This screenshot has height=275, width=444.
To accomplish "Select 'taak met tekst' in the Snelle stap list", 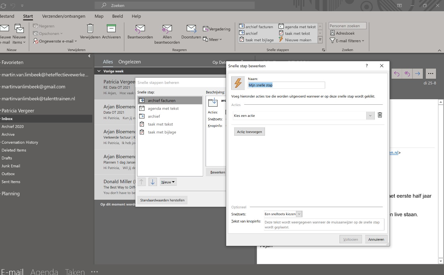I will [170, 124].
